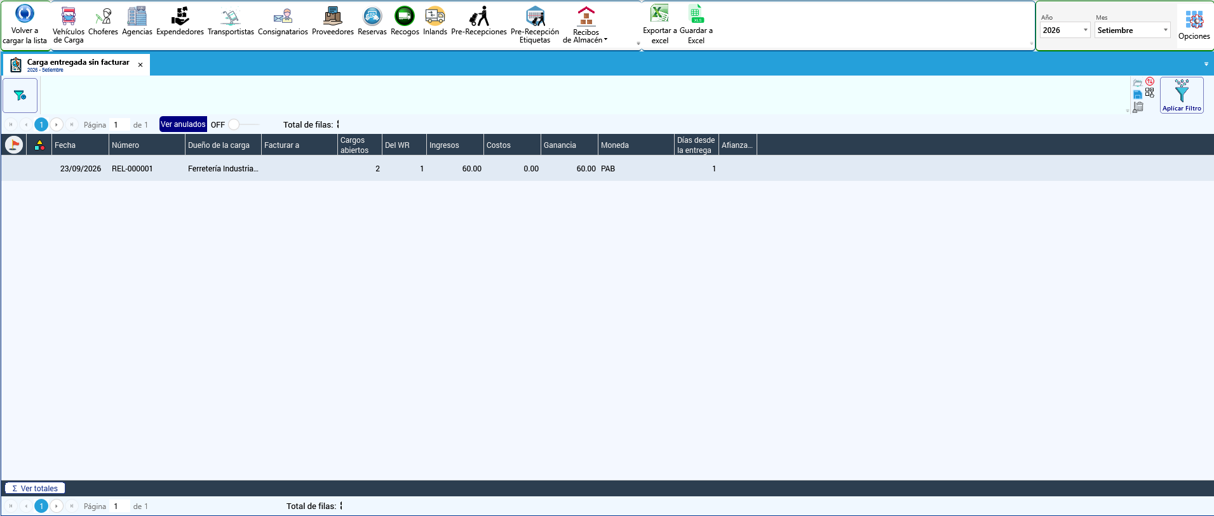Click the checkbox selection grid icon
This screenshot has width=1214, height=516.
(x=1150, y=93)
